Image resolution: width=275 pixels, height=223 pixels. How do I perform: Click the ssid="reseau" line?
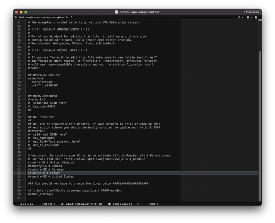[x=42, y=82]
